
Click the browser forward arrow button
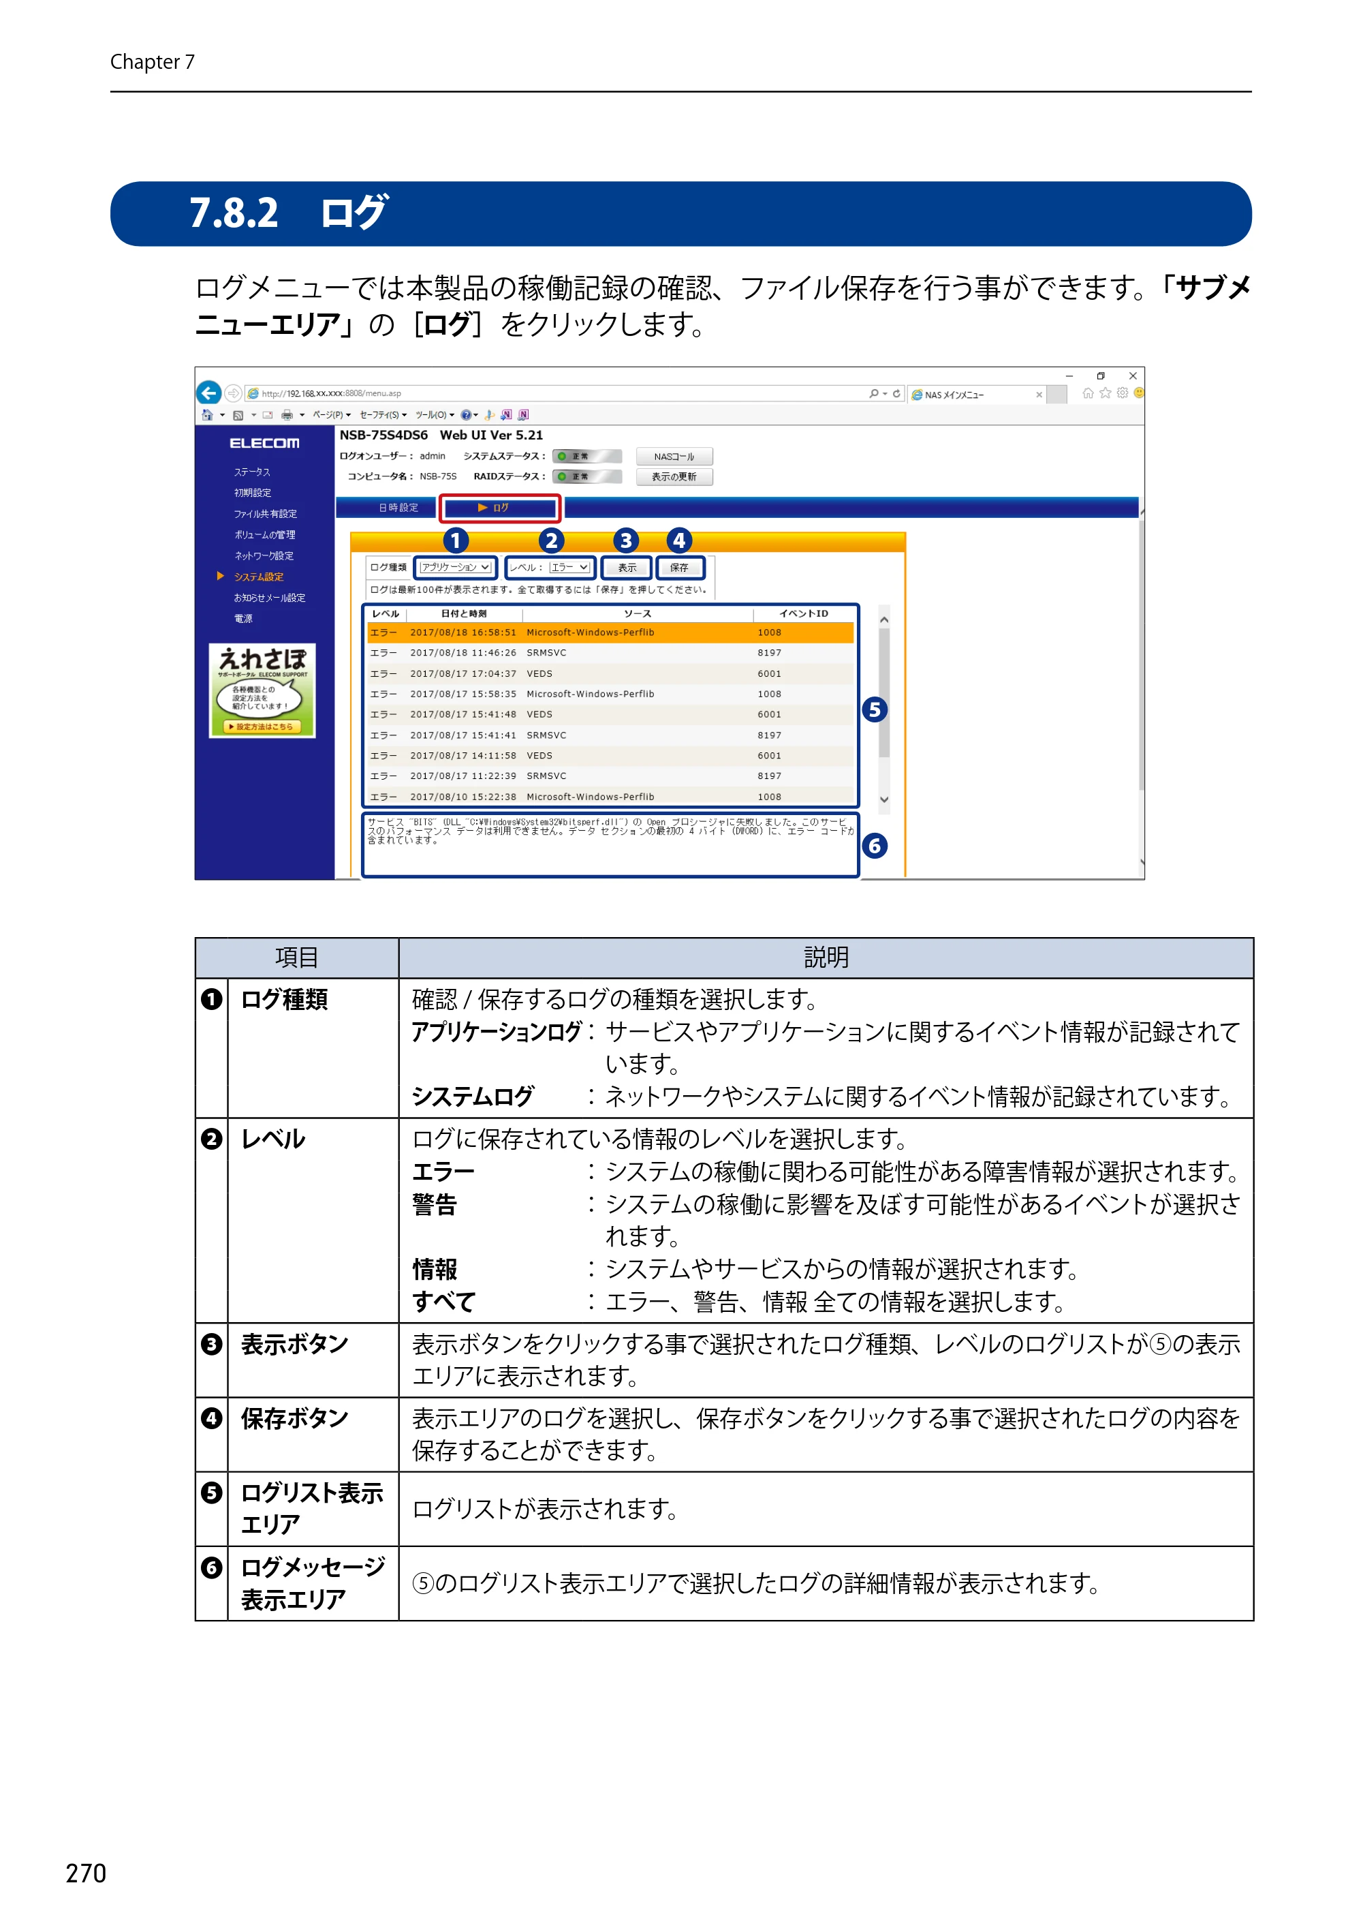click(234, 393)
